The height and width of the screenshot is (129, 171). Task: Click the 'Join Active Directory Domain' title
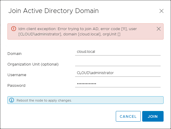pyautogui.click(x=53, y=11)
